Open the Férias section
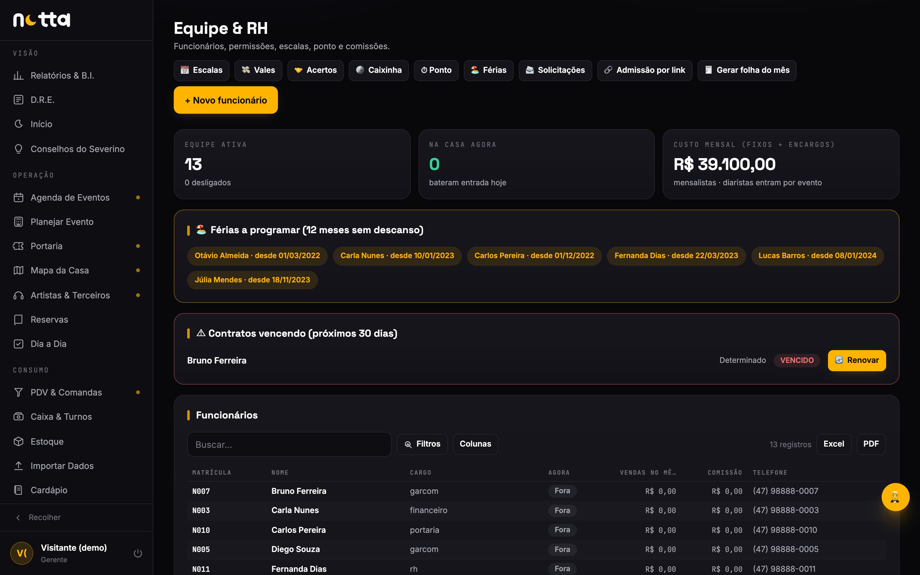 coord(488,70)
